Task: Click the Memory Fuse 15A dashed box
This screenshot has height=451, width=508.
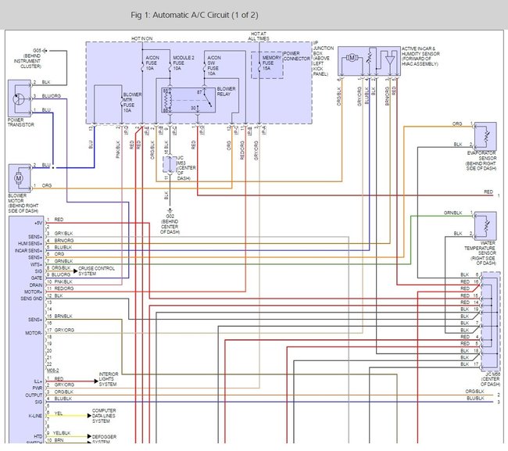Action: point(267,65)
